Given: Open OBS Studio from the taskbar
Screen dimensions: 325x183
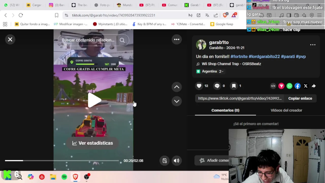Looking at the screenshot, I should [x=87, y=177].
